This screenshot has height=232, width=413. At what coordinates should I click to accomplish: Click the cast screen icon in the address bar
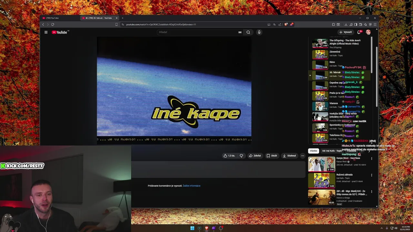point(269,24)
